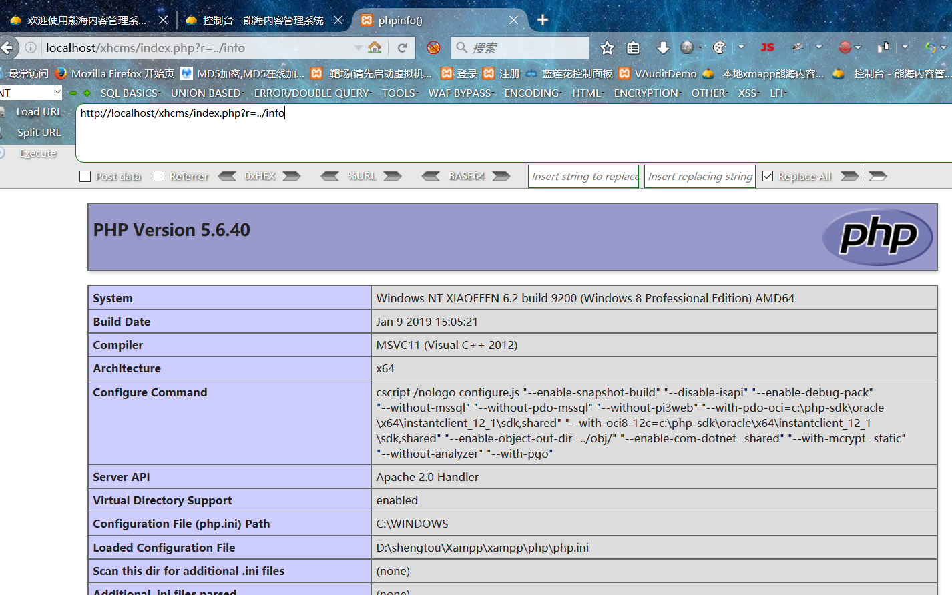Focus the Insert string to replace field
The image size is (952, 595).
pos(583,176)
